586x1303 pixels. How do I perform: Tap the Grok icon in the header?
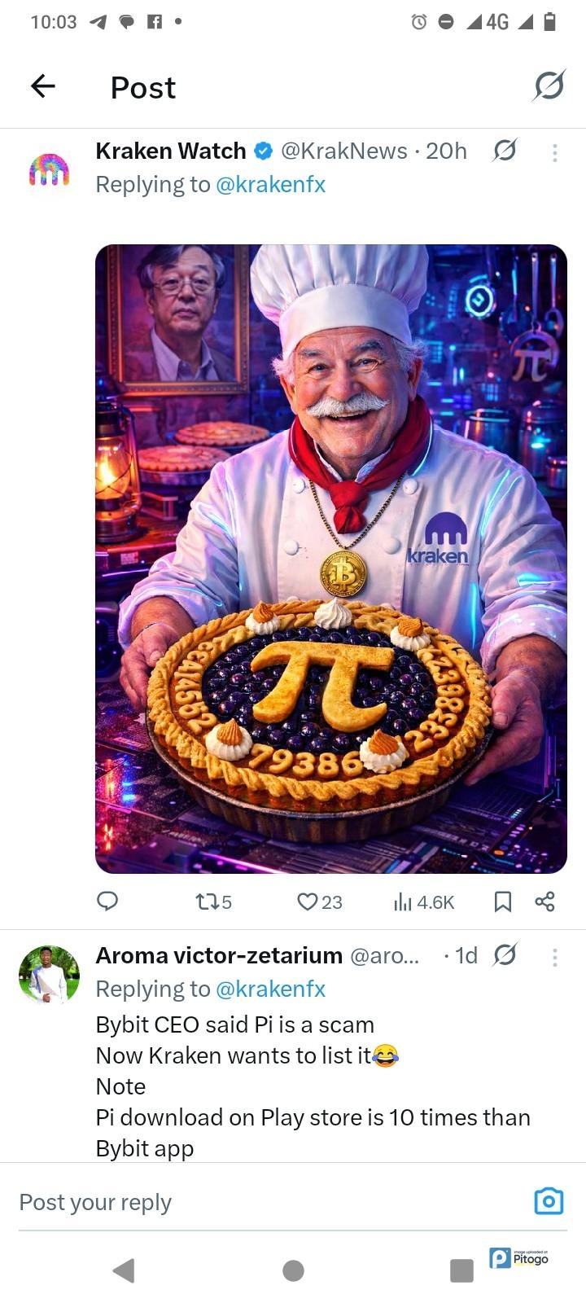tap(549, 86)
